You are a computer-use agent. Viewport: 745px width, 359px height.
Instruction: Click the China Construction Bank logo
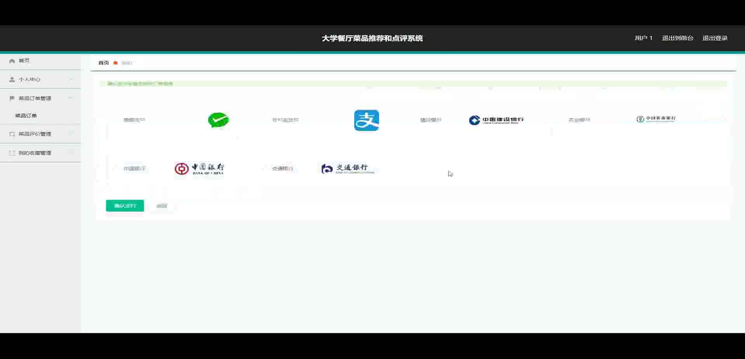(496, 120)
